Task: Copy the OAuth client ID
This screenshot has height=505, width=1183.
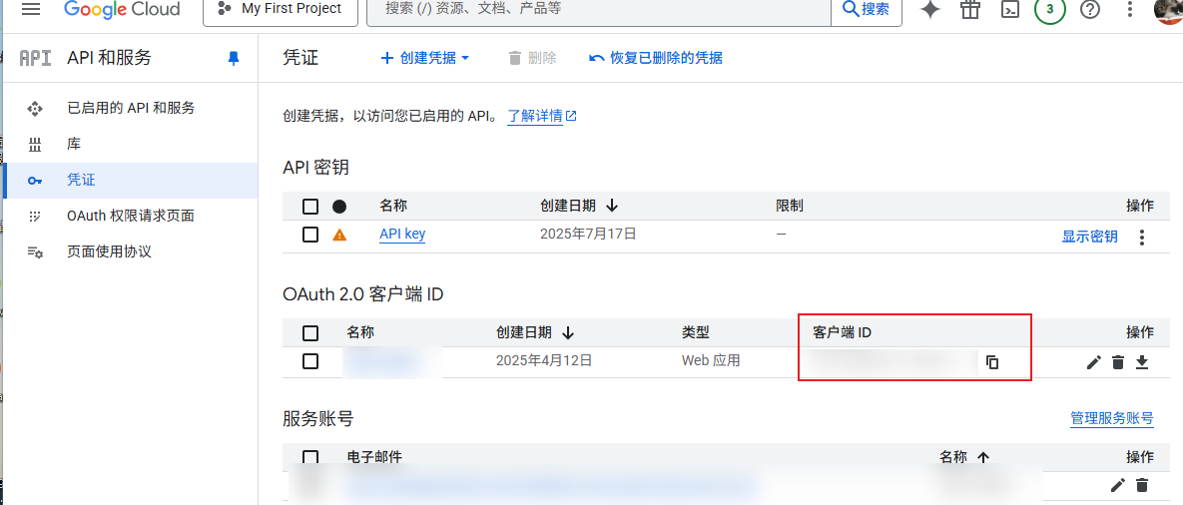Action: 992,361
